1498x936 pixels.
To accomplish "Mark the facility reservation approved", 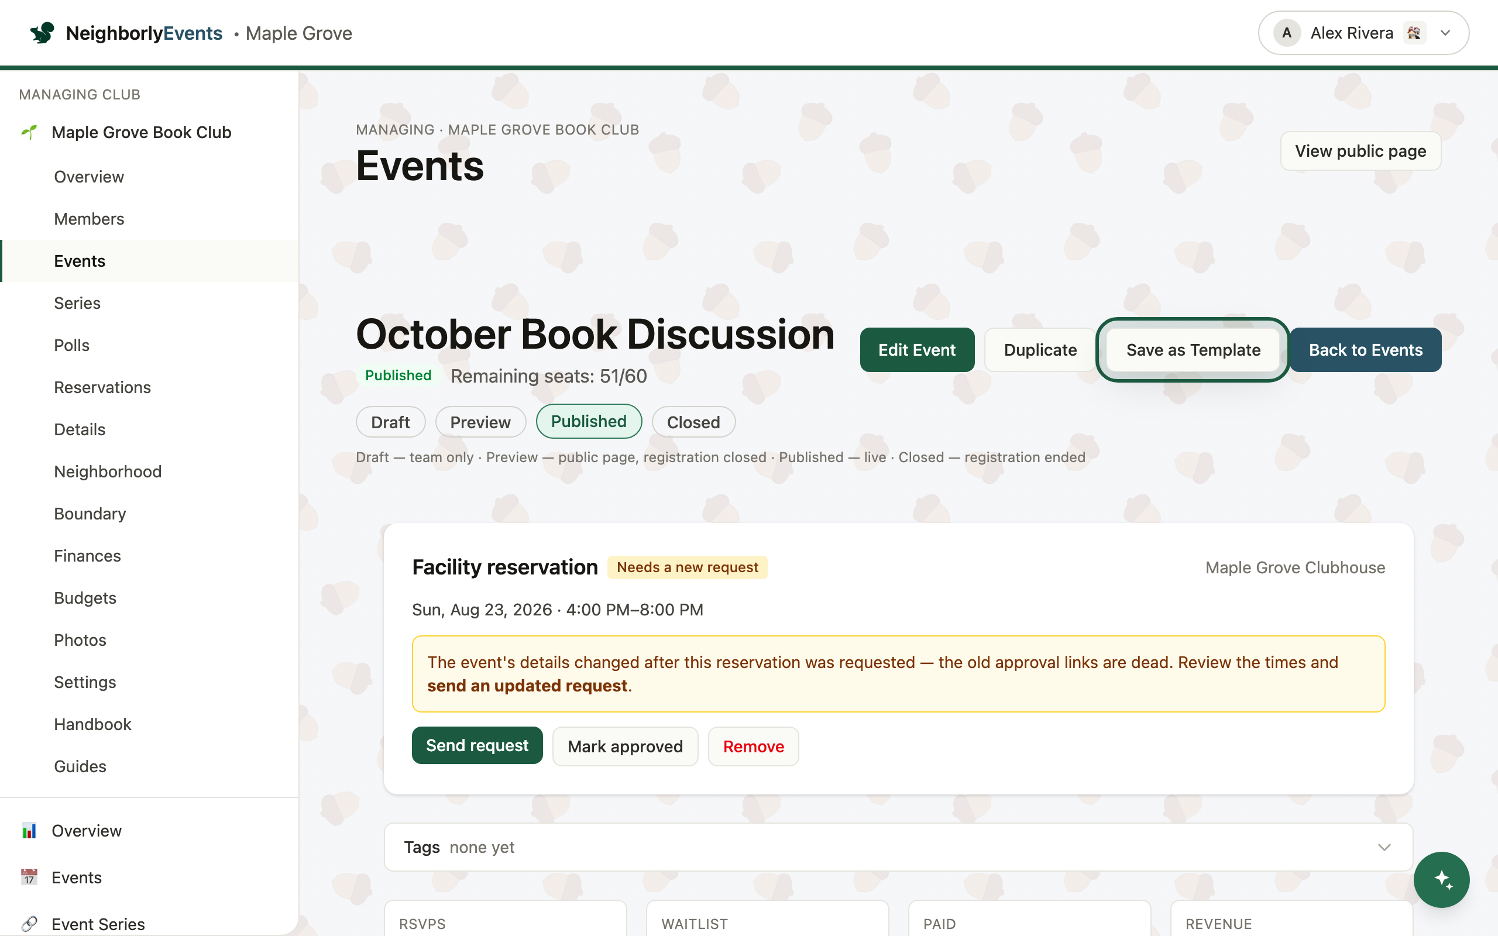I will [x=625, y=746].
